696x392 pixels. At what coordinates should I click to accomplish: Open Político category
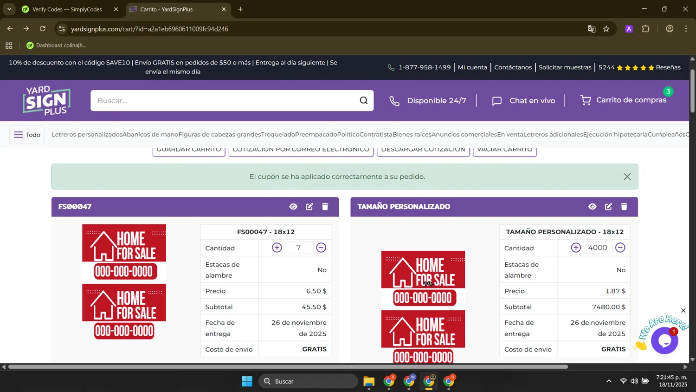pyautogui.click(x=348, y=134)
